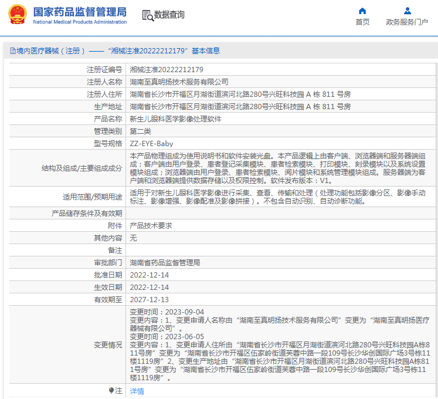Open 政务服务门户 person icon
This screenshot has width=438, height=399.
408,11
